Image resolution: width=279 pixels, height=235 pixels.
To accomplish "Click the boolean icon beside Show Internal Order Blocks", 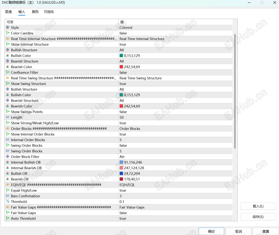I will [8, 134].
